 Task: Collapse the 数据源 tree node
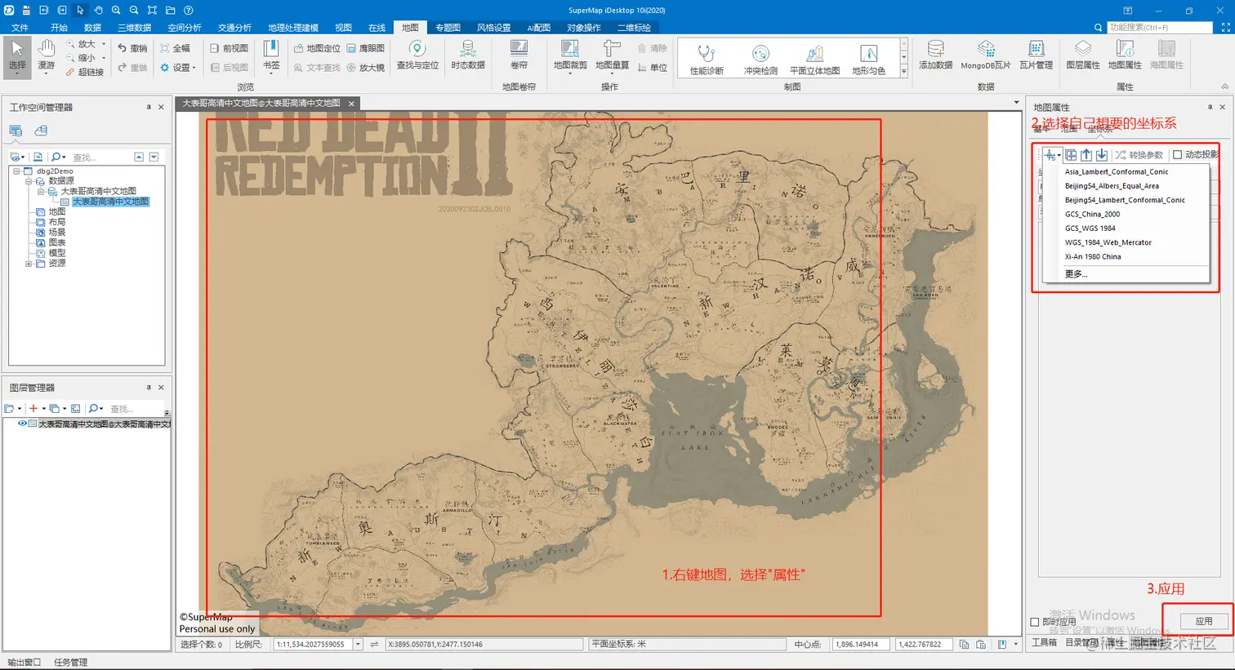pos(29,181)
